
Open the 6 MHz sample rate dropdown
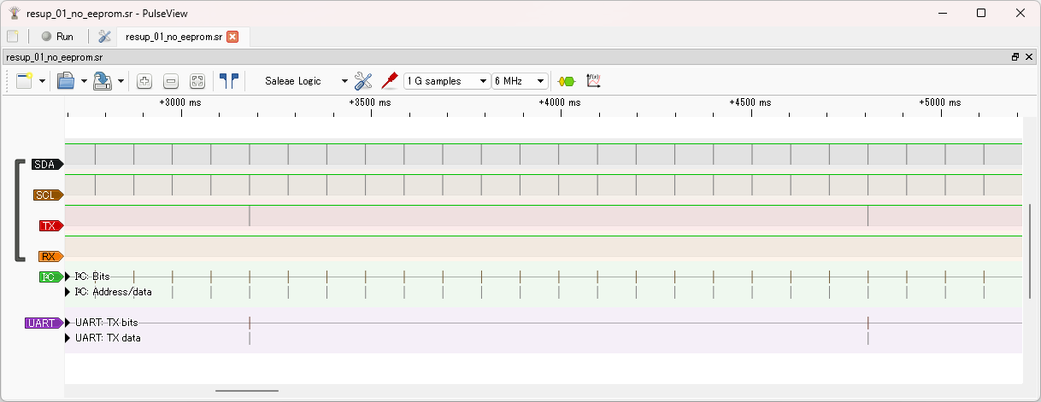520,81
